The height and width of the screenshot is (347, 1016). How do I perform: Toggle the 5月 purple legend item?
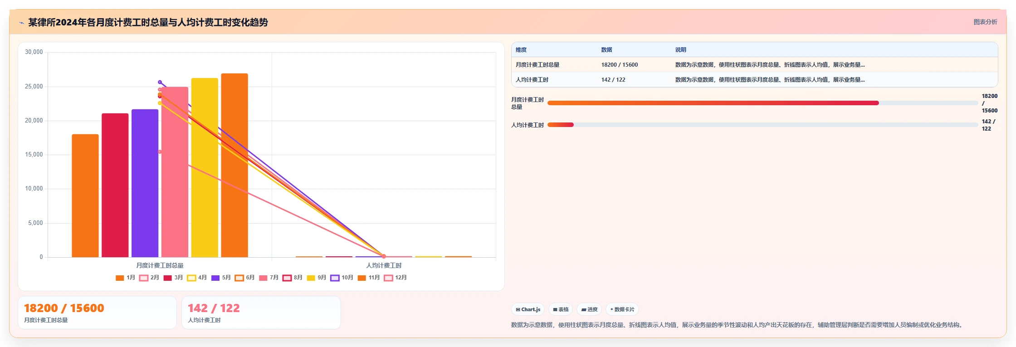coord(221,278)
